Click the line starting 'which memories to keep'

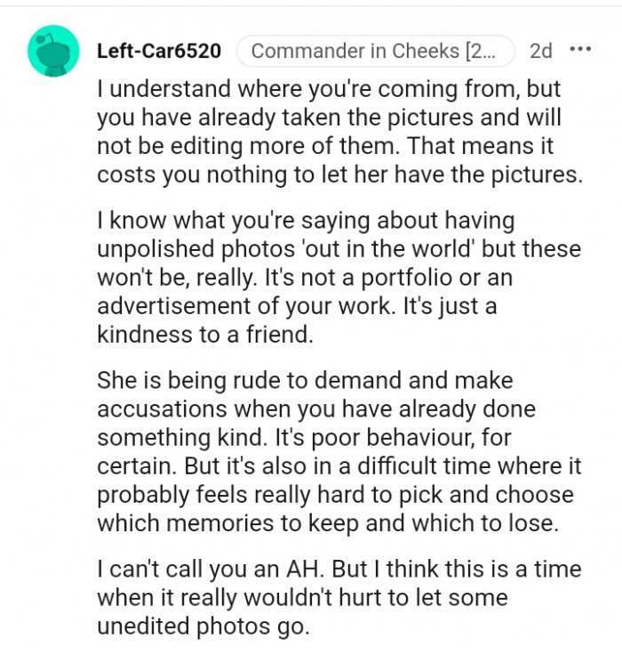pyautogui.click(x=328, y=522)
